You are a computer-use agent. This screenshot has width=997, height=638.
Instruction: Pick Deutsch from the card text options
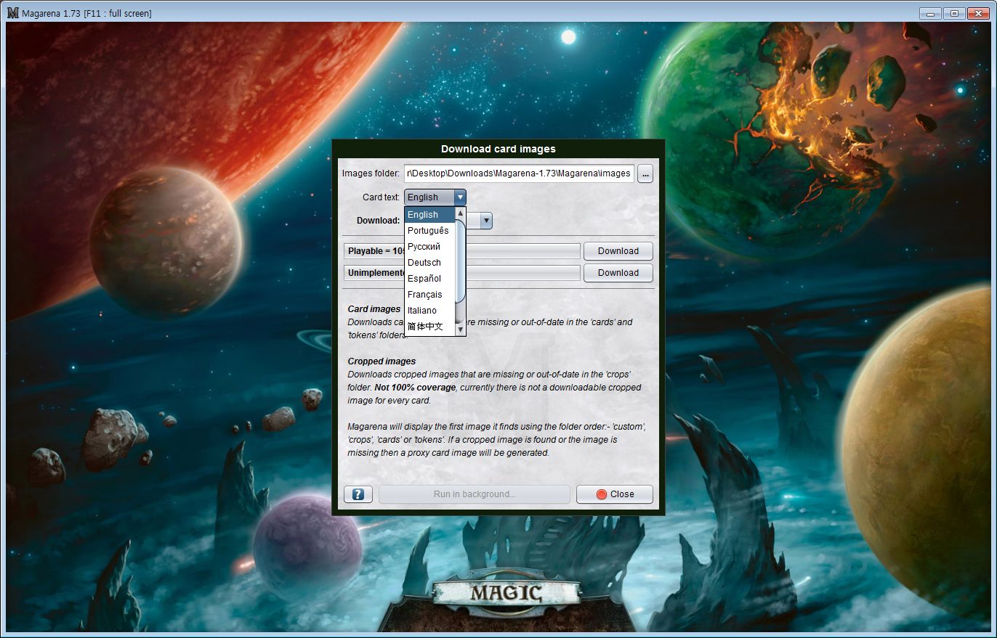429,263
